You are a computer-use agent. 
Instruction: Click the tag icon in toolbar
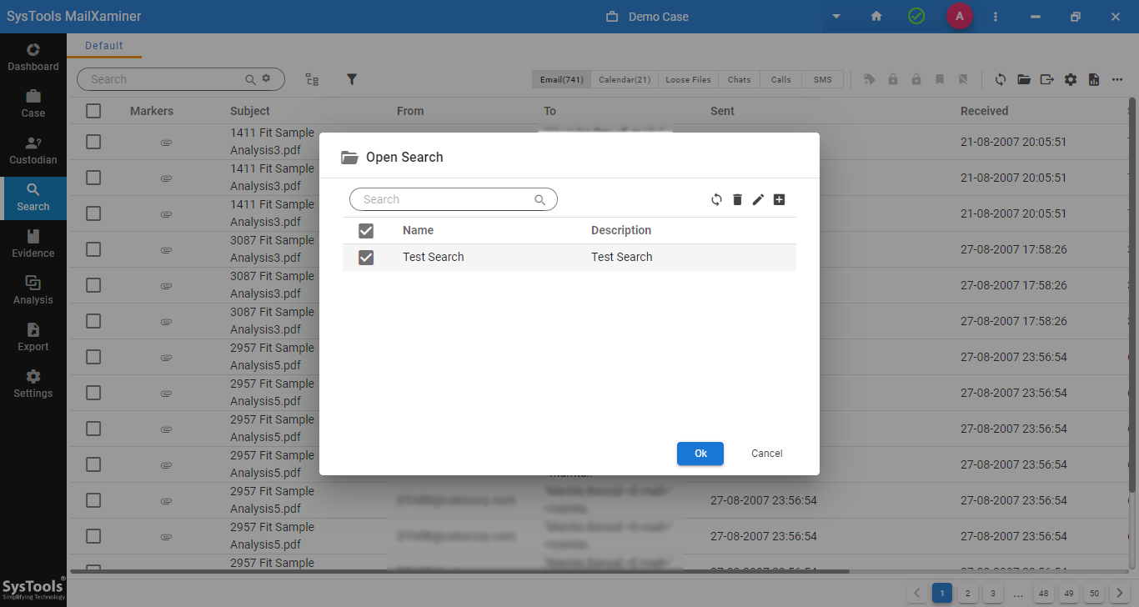pos(870,79)
